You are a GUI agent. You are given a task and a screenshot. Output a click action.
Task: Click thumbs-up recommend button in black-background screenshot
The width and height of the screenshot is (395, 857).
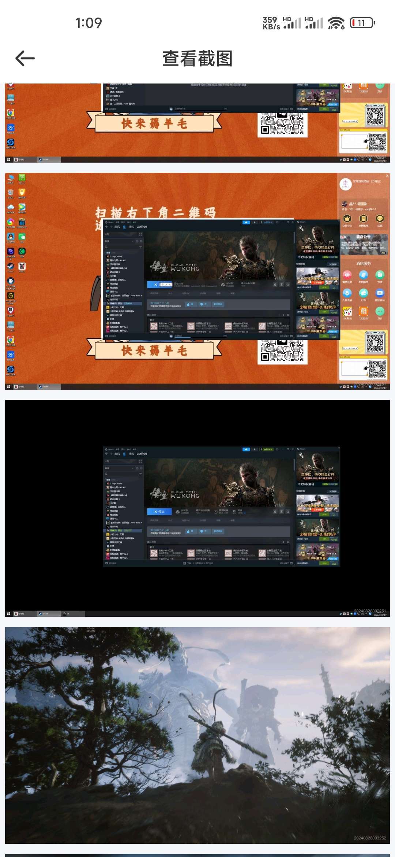click(x=191, y=531)
